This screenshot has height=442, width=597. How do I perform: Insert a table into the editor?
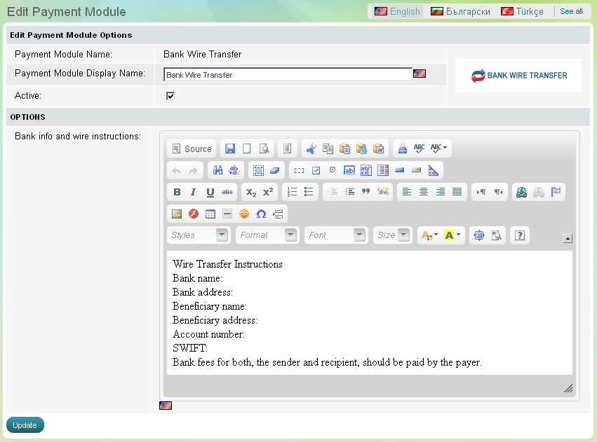click(210, 214)
